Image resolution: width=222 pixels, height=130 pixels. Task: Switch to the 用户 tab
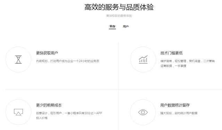[126, 26]
